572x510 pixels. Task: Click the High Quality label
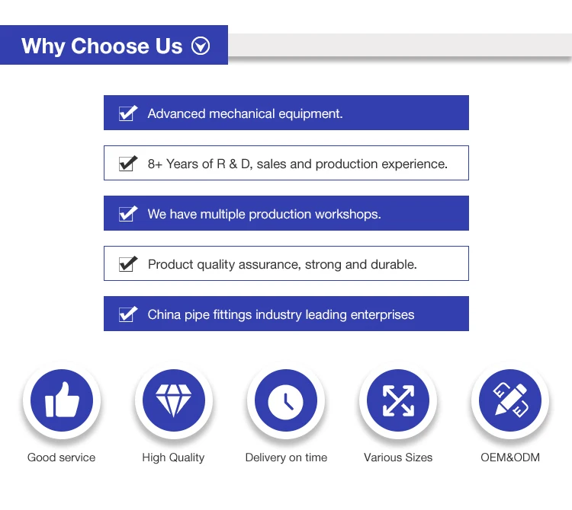point(173,457)
